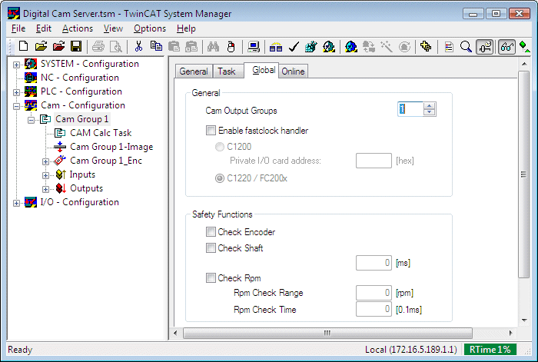The height and width of the screenshot is (362, 538).
Task: Click the horizontal scrollbar thumb
Action: 327,333
